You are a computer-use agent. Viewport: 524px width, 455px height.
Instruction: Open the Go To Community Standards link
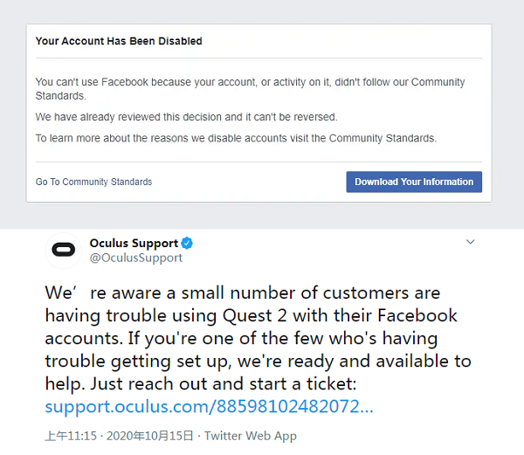[x=93, y=182]
